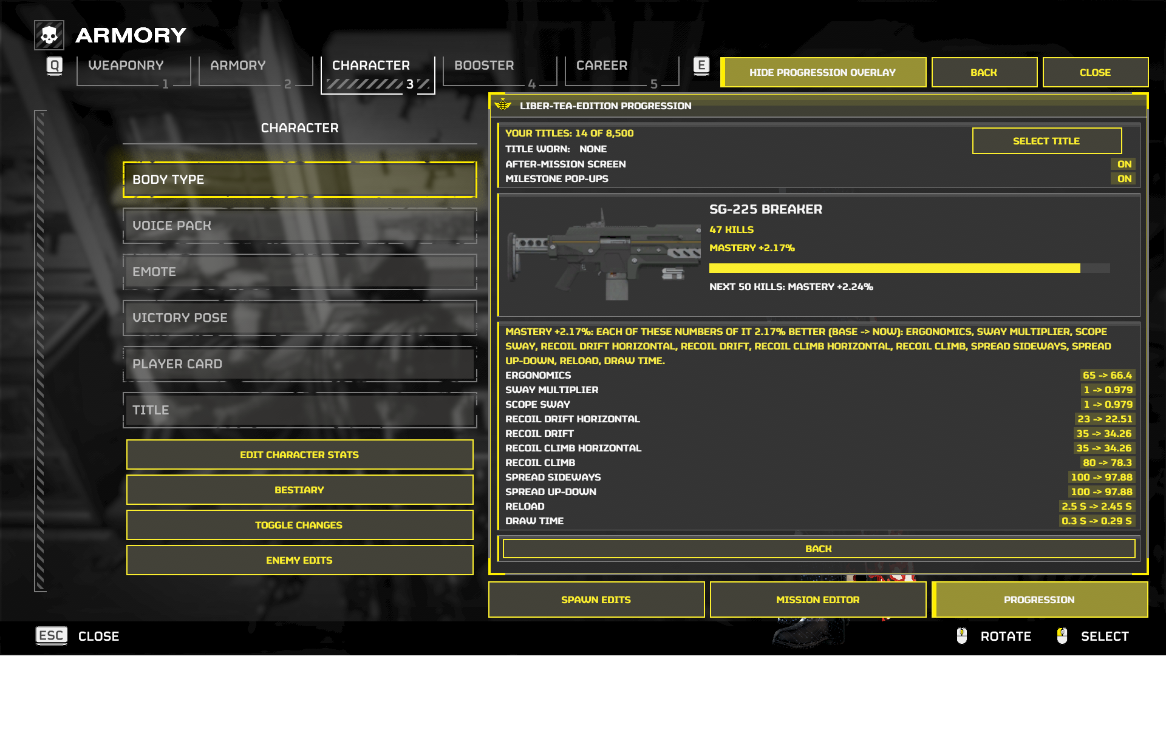Click the ESC Close label at bottom
The width and height of the screenshot is (1166, 733).
99,636
